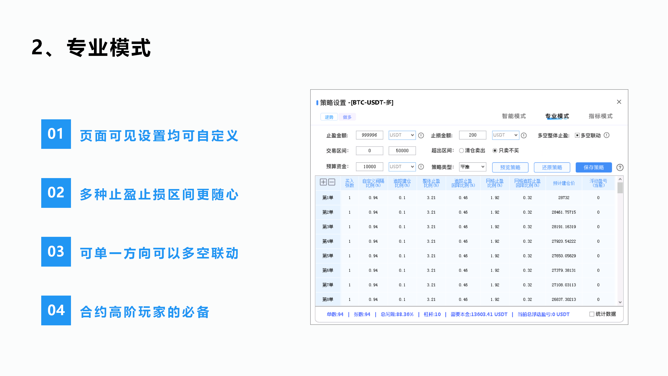Click 止盈金额 input showing 999996

tap(369, 135)
